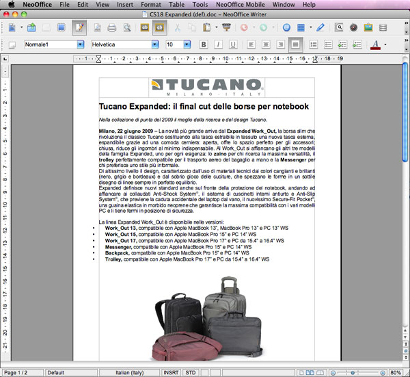Toggle Italic formatting
Image resolution: width=410 pixels, height=377 pixels.
tap(218, 44)
